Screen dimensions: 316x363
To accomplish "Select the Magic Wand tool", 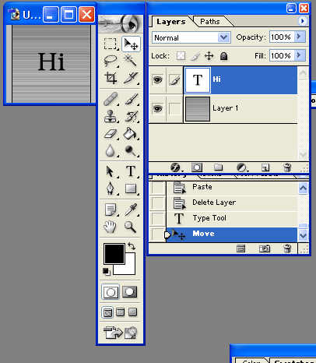I will (131, 61).
